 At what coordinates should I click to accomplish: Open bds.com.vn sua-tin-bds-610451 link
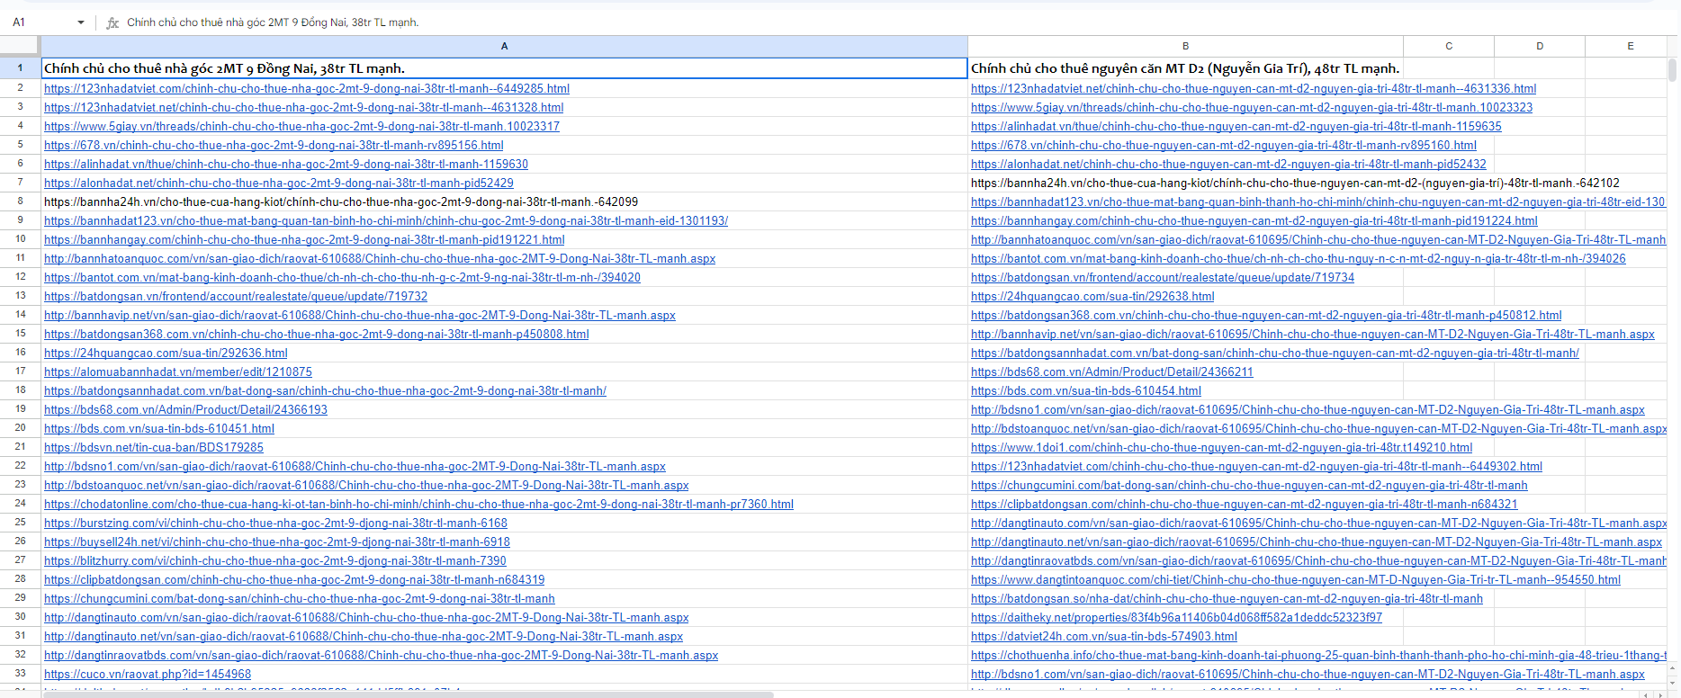coord(159,428)
